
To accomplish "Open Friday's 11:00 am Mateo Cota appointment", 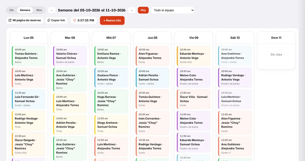I will click(194, 121).
